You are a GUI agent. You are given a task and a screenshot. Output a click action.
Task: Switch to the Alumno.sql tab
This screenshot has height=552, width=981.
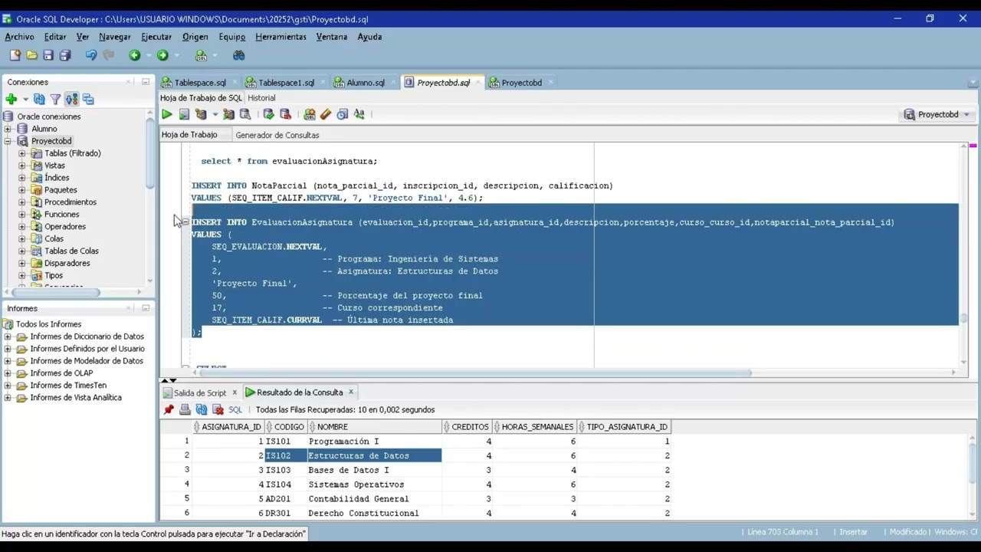point(366,83)
